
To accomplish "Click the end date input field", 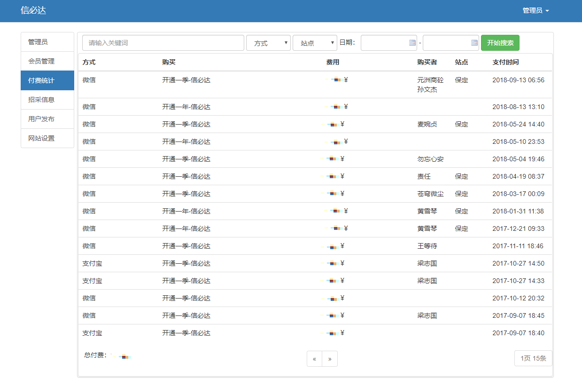I will click(446, 43).
